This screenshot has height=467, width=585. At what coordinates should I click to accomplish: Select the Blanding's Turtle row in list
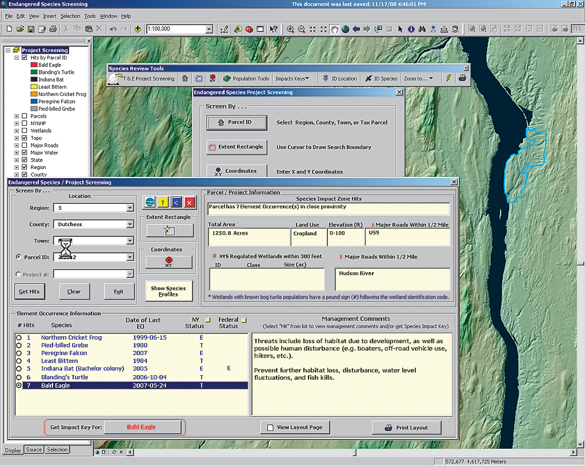[x=64, y=377]
